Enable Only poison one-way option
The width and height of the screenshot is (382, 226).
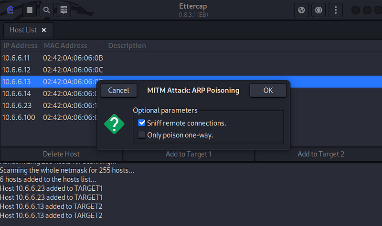[141, 135]
